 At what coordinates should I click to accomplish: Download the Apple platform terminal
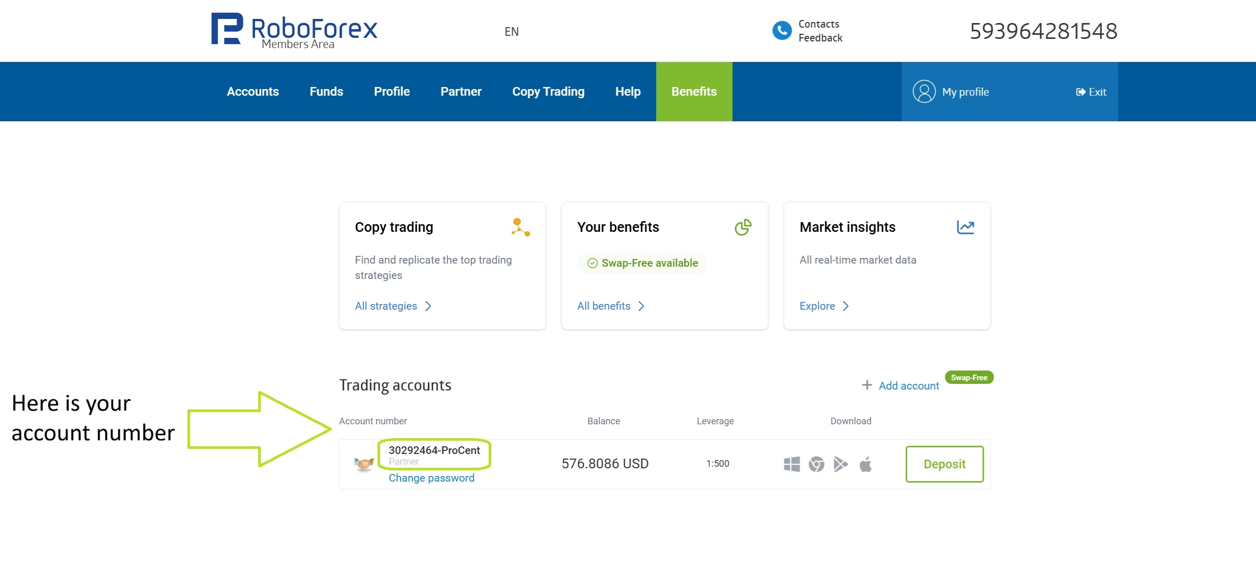(865, 464)
